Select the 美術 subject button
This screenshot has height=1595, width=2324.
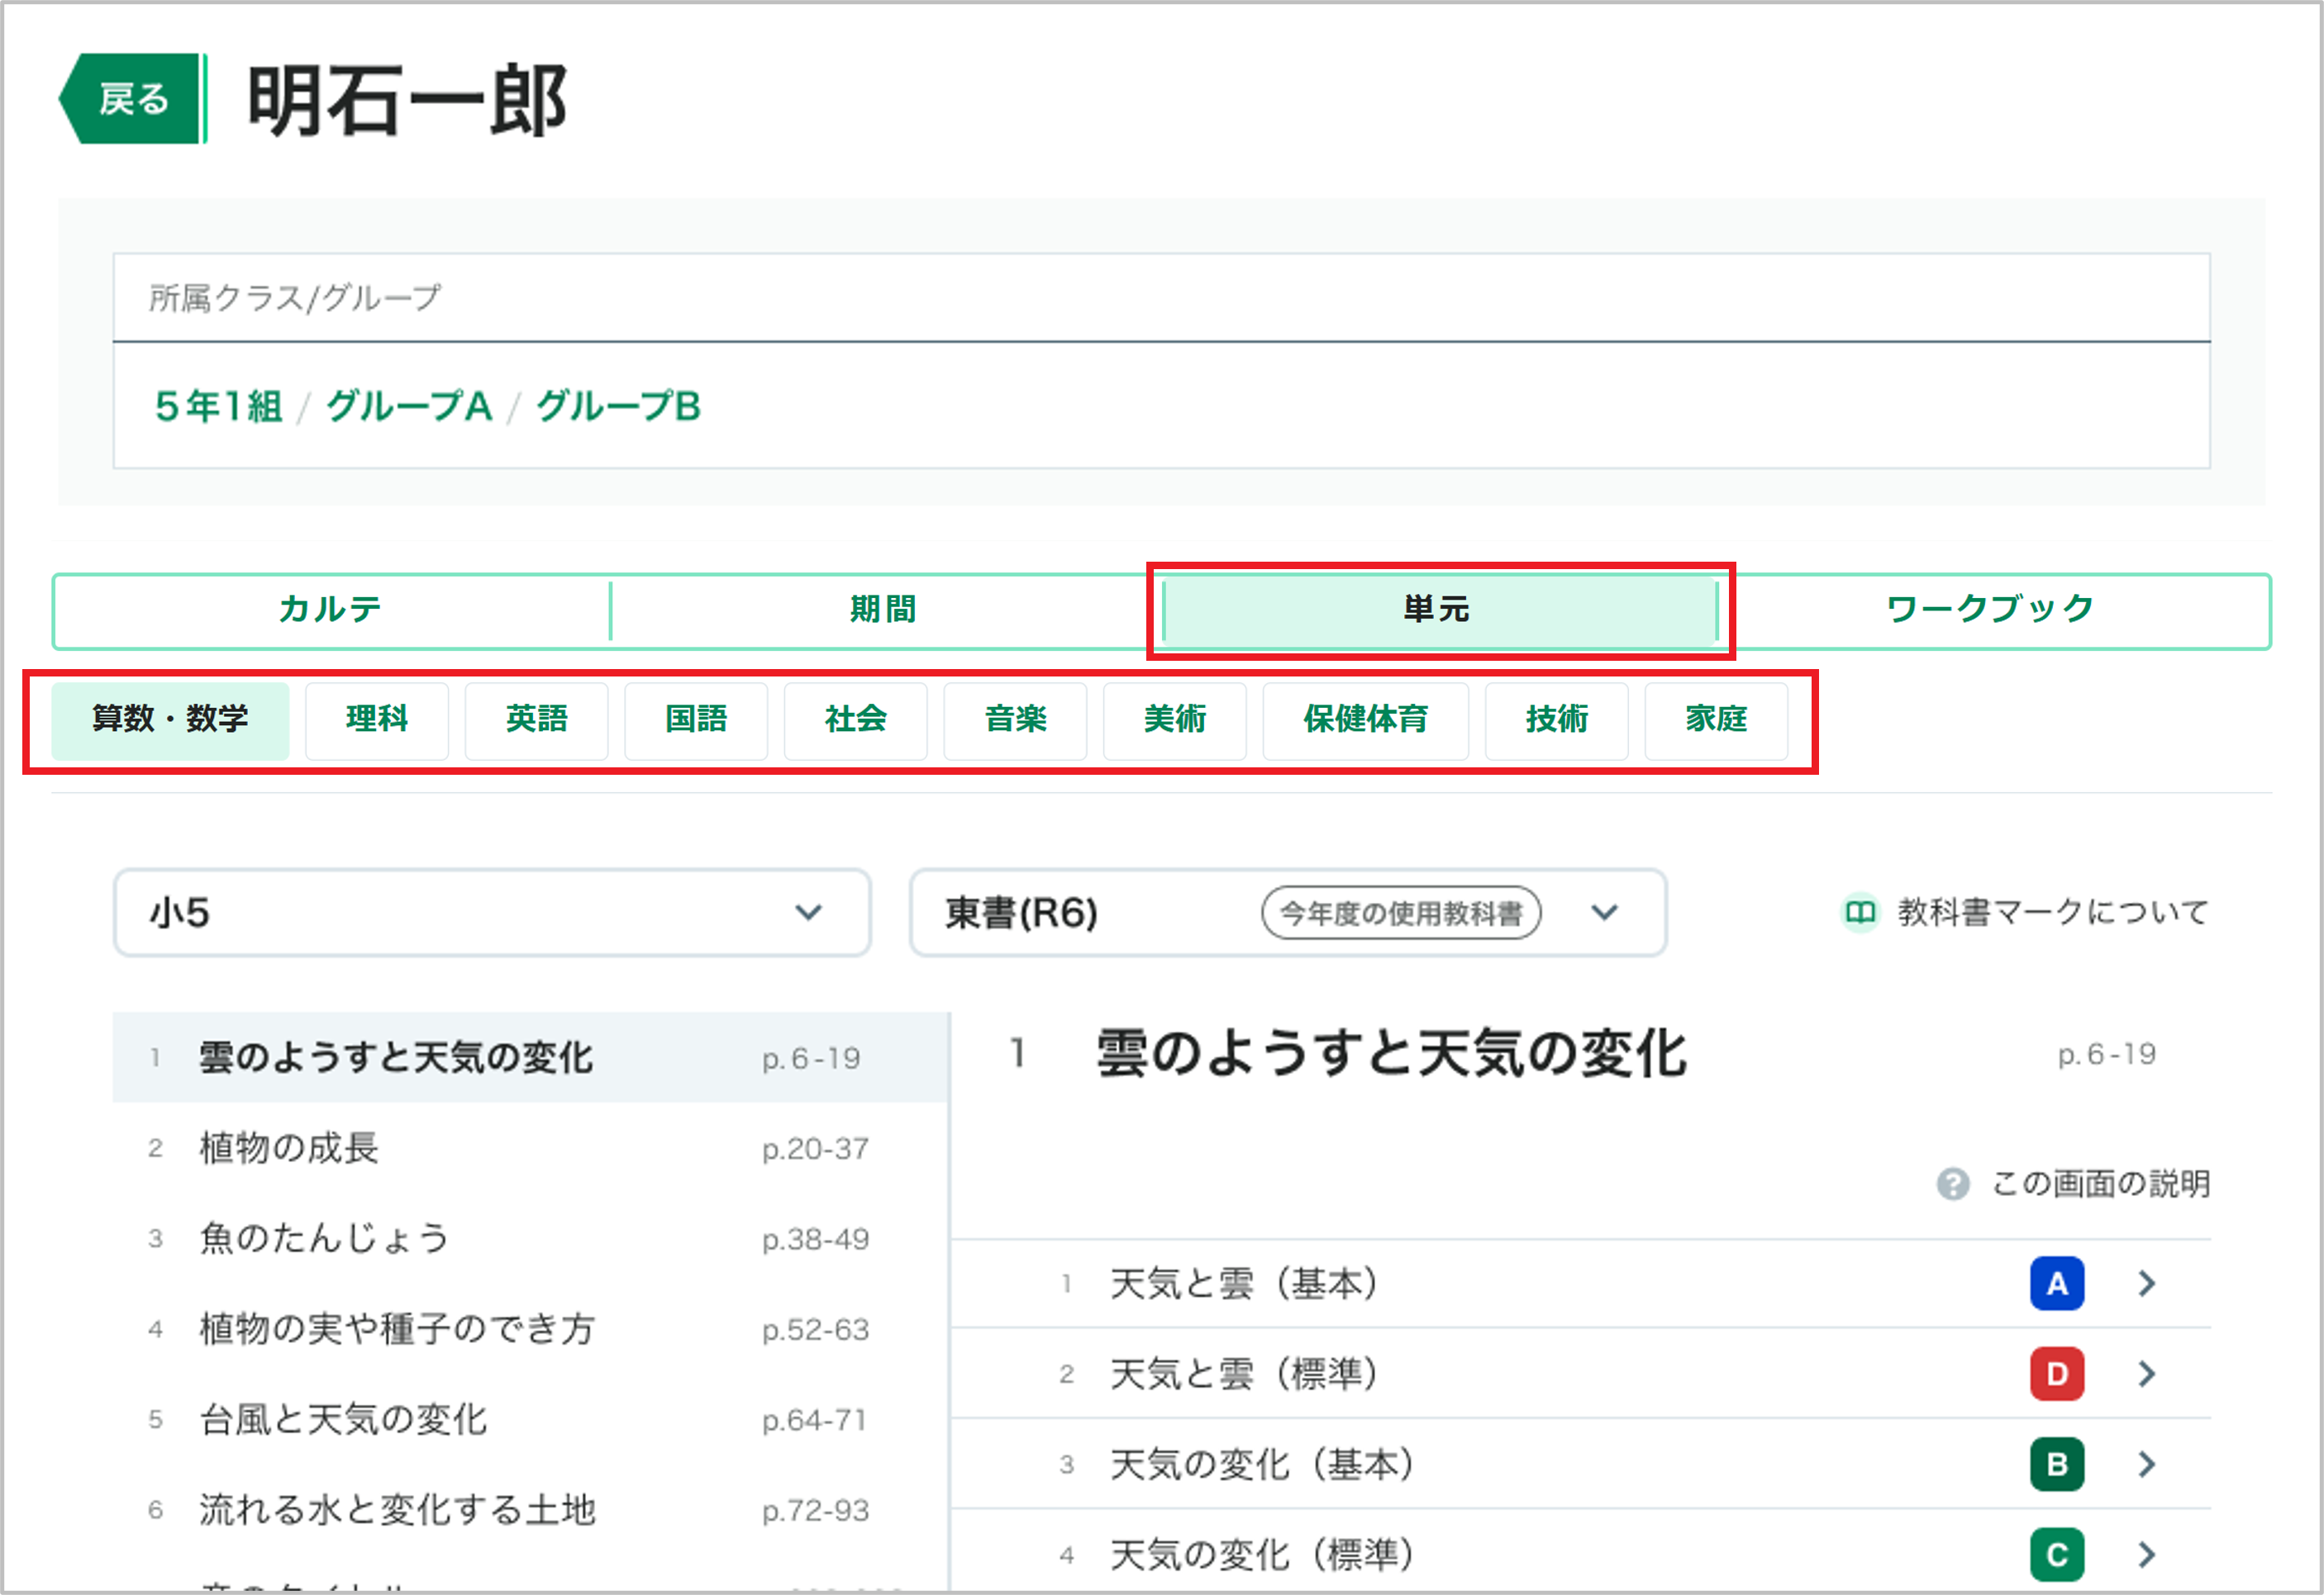point(1175,719)
